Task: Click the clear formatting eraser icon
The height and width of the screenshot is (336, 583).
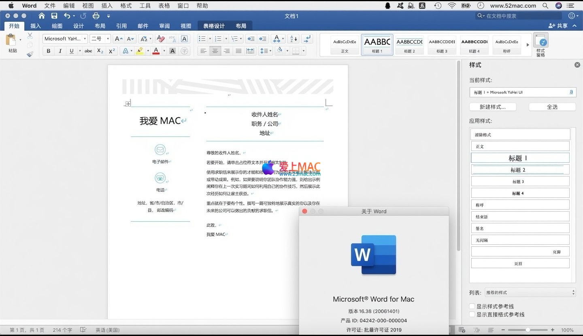Action: pyautogui.click(x=160, y=39)
